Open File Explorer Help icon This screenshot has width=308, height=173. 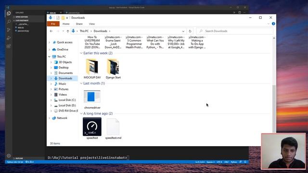273,24
